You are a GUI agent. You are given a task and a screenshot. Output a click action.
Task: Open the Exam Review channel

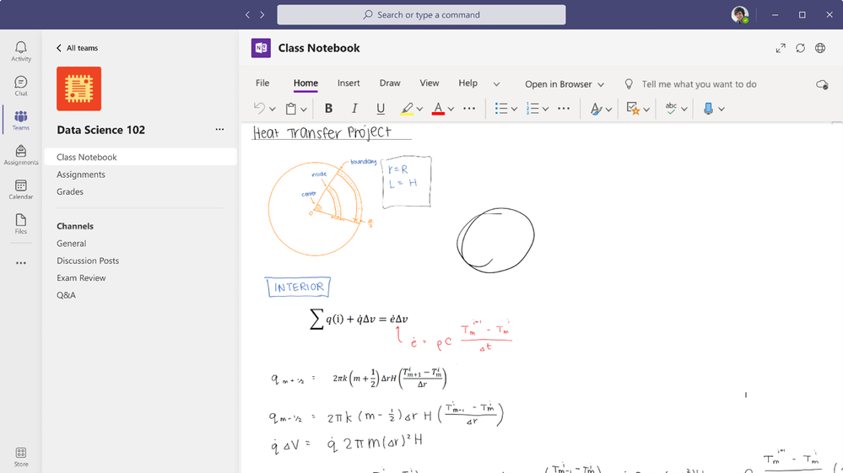81,277
